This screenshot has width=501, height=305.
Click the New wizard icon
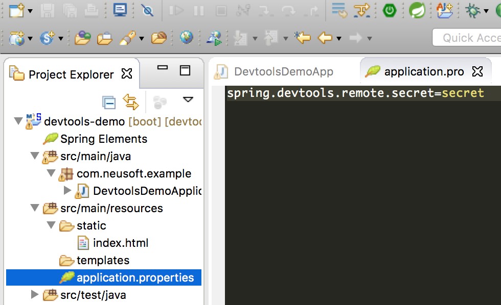[x=16, y=11]
